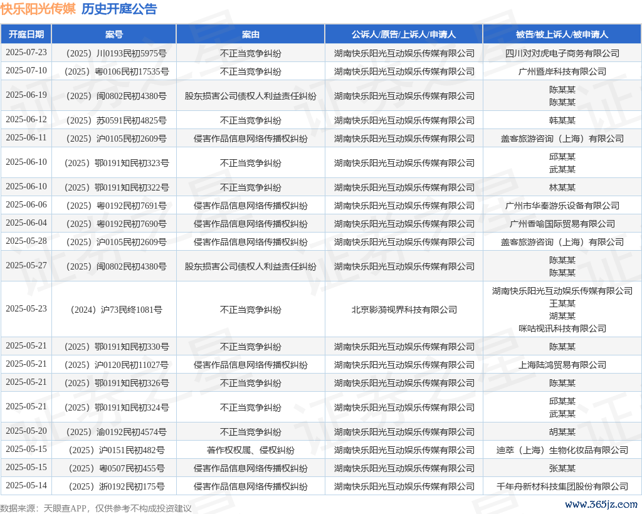Click case number 鄂0191知民初322号

[x=116, y=187]
